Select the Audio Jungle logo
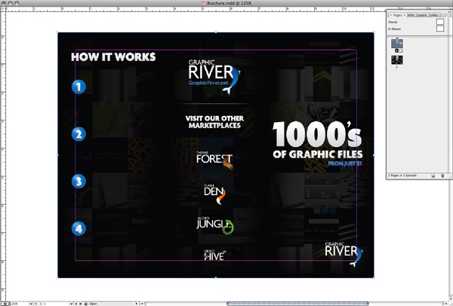Screen dimensions: 453x306 [x=215, y=225]
